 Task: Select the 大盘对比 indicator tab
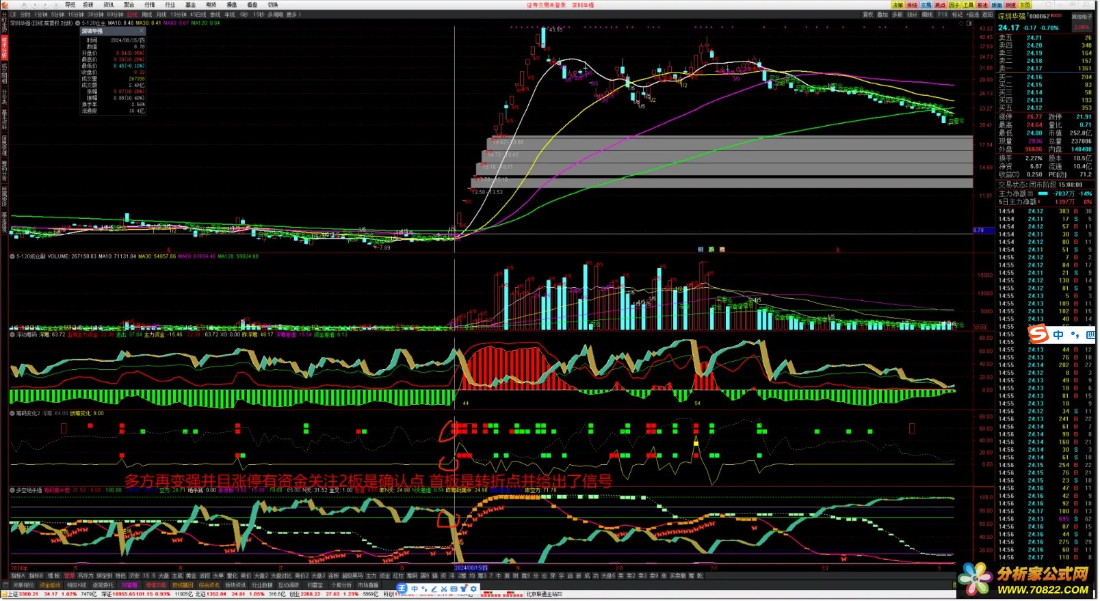(281, 576)
